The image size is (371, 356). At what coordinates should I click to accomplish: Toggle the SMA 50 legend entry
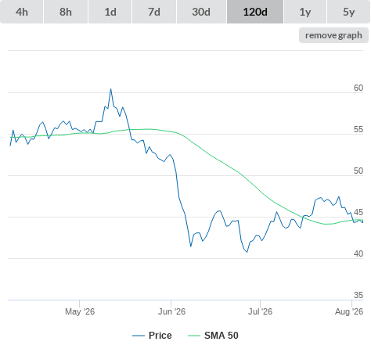pos(222,336)
